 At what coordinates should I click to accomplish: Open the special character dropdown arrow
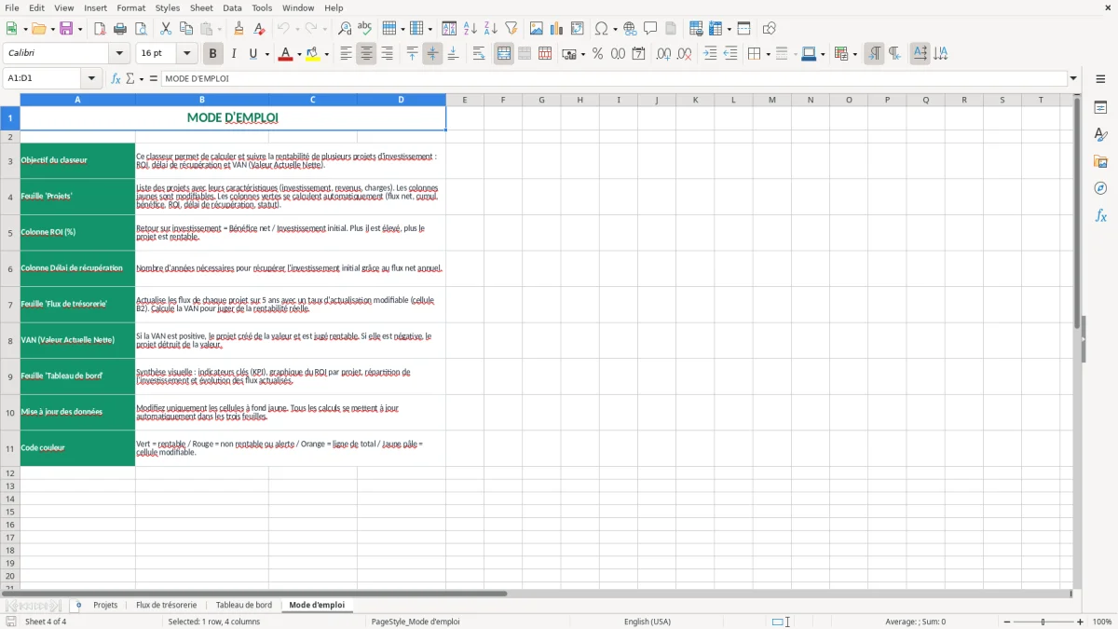click(613, 29)
